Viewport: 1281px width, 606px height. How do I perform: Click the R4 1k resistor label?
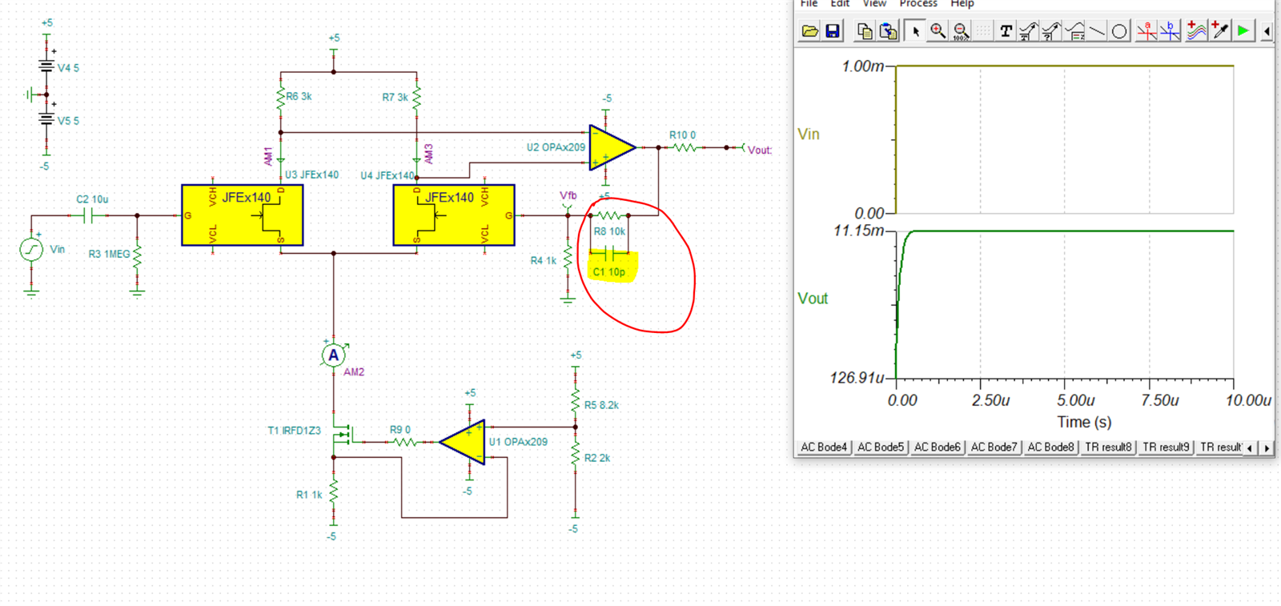[543, 261]
